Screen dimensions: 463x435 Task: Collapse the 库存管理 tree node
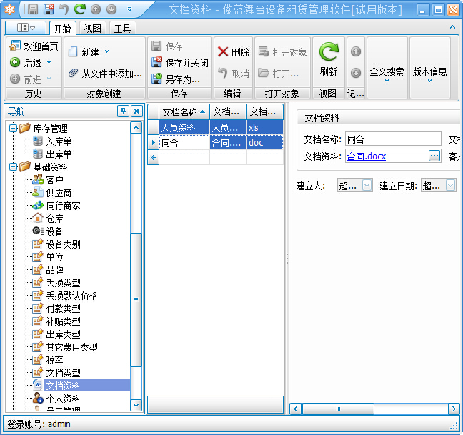13,129
